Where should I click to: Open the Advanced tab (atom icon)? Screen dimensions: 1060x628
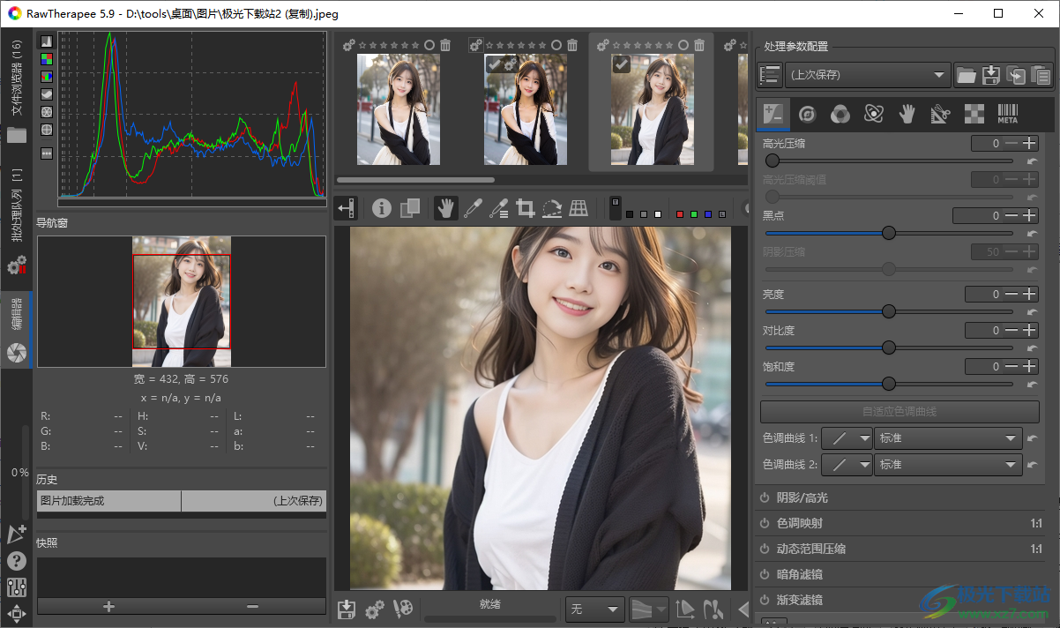(x=874, y=113)
